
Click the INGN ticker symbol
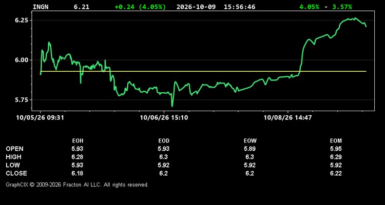tap(41, 7)
